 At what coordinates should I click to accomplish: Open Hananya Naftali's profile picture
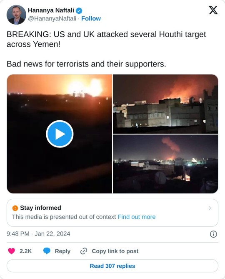tap(16, 15)
